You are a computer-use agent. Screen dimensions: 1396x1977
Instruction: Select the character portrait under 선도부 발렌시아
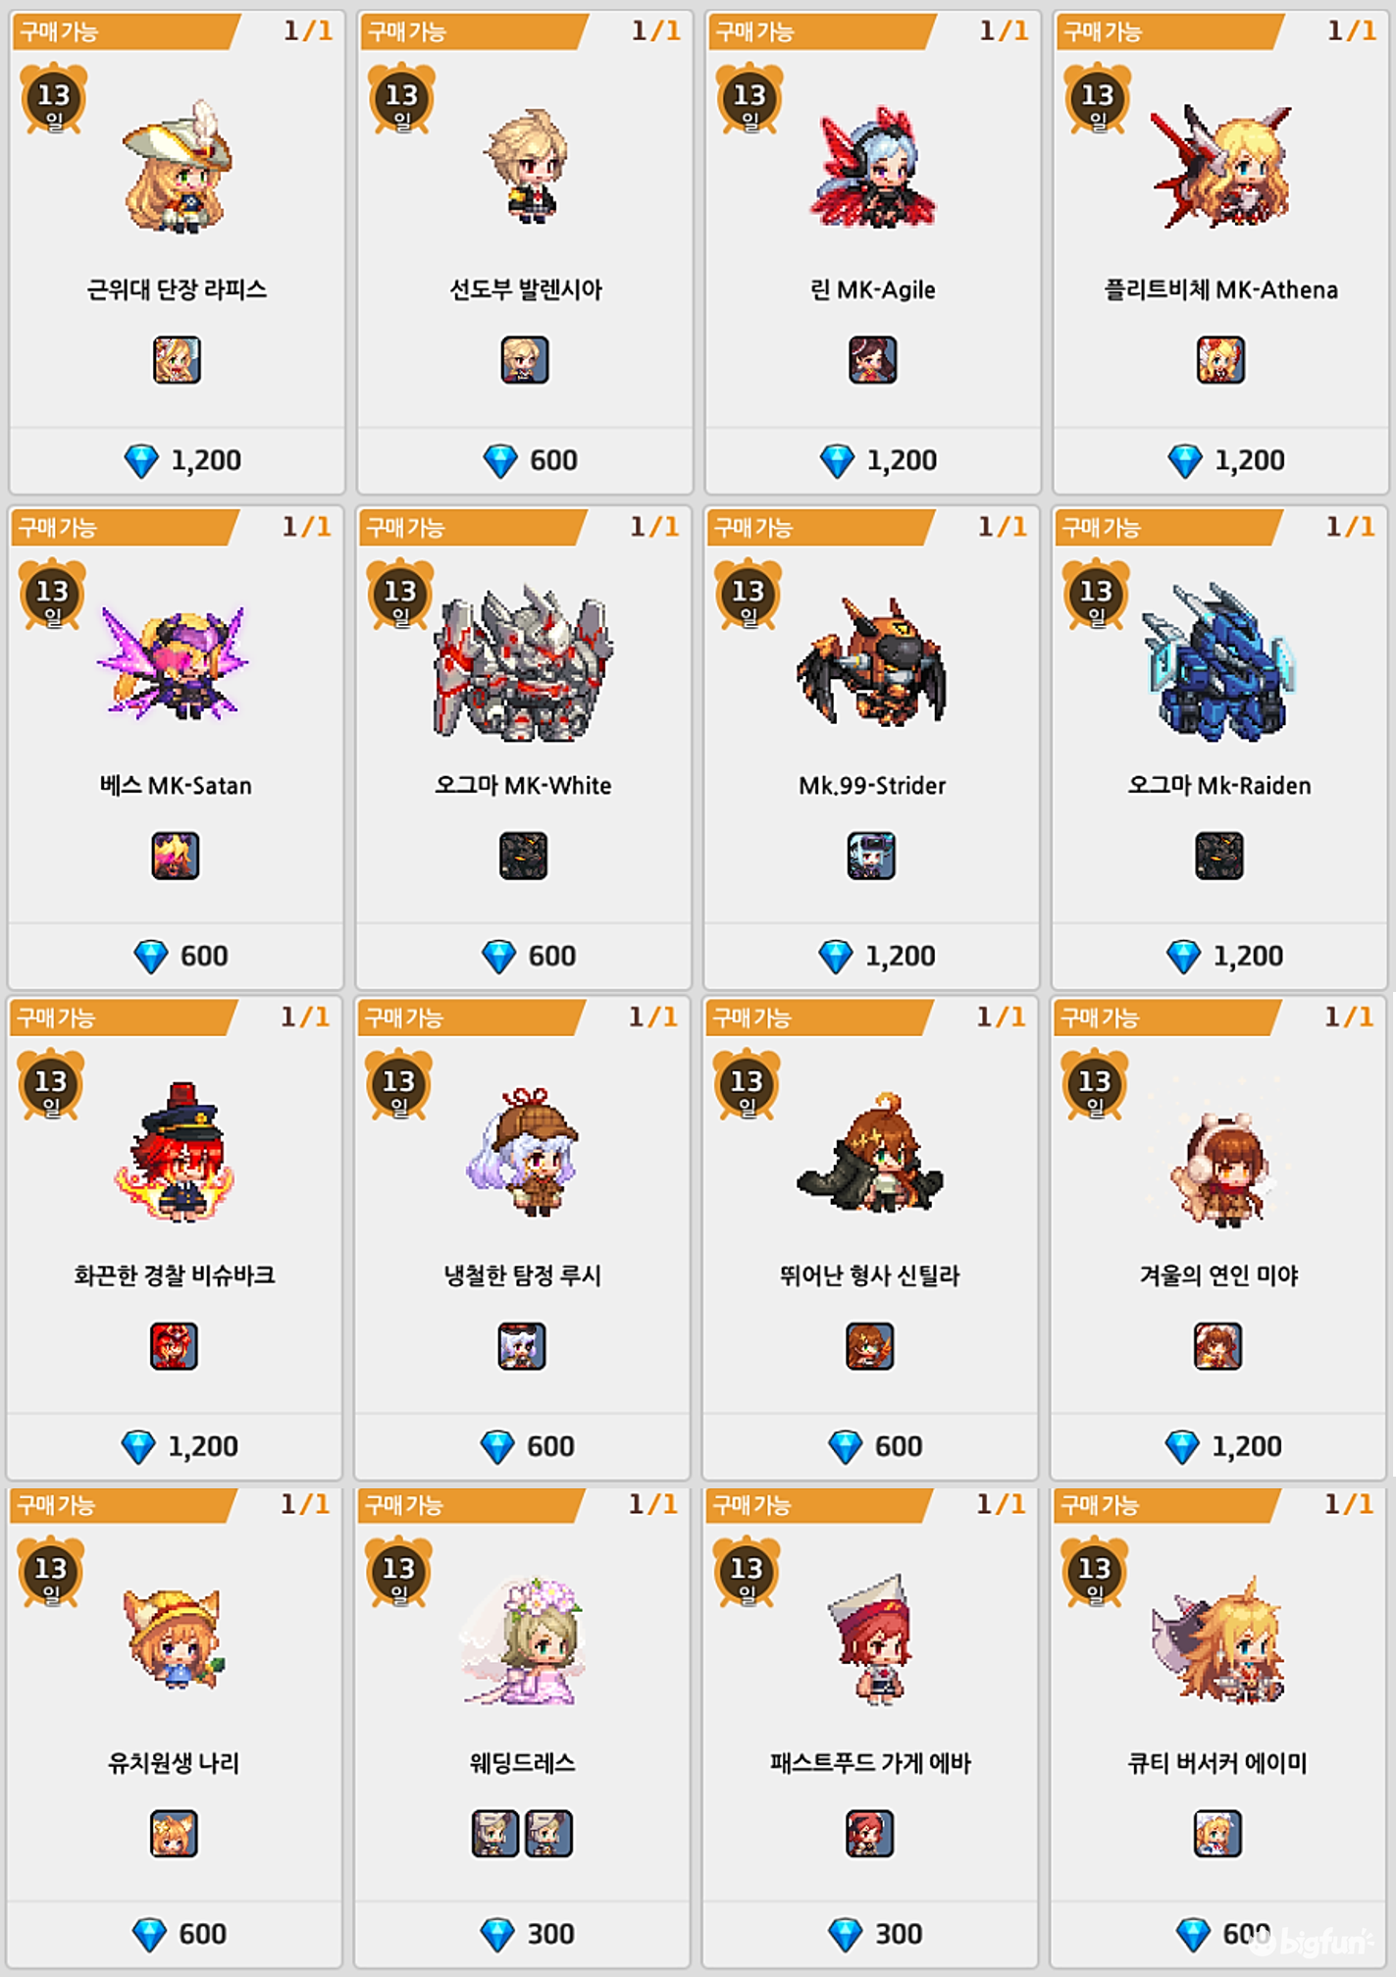(x=525, y=360)
